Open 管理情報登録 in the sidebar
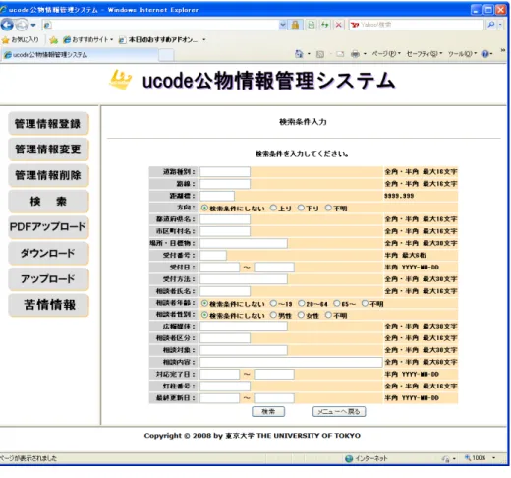Screen dimensions: 511x478 click(x=48, y=124)
